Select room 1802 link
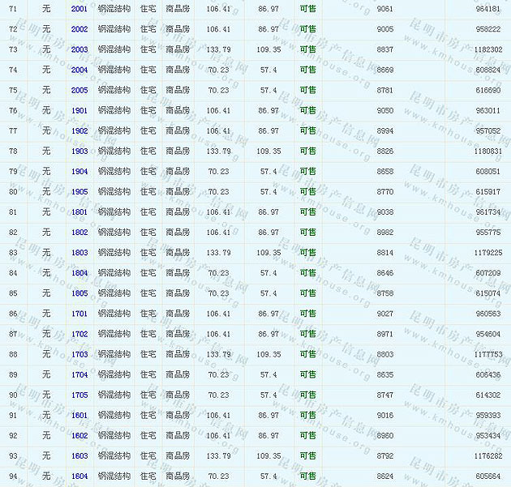 pyautogui.click(x=79, y=233)
